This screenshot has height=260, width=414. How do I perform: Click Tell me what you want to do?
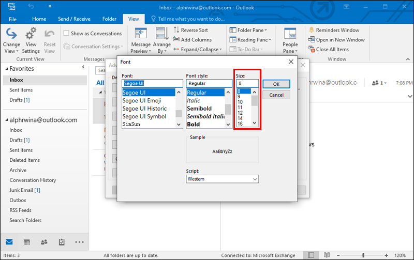[188, 19]
